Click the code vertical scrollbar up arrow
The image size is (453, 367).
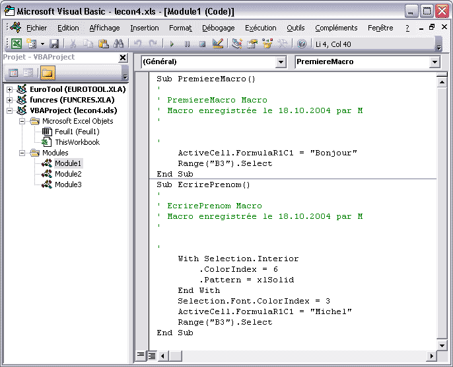click(442, 83)
